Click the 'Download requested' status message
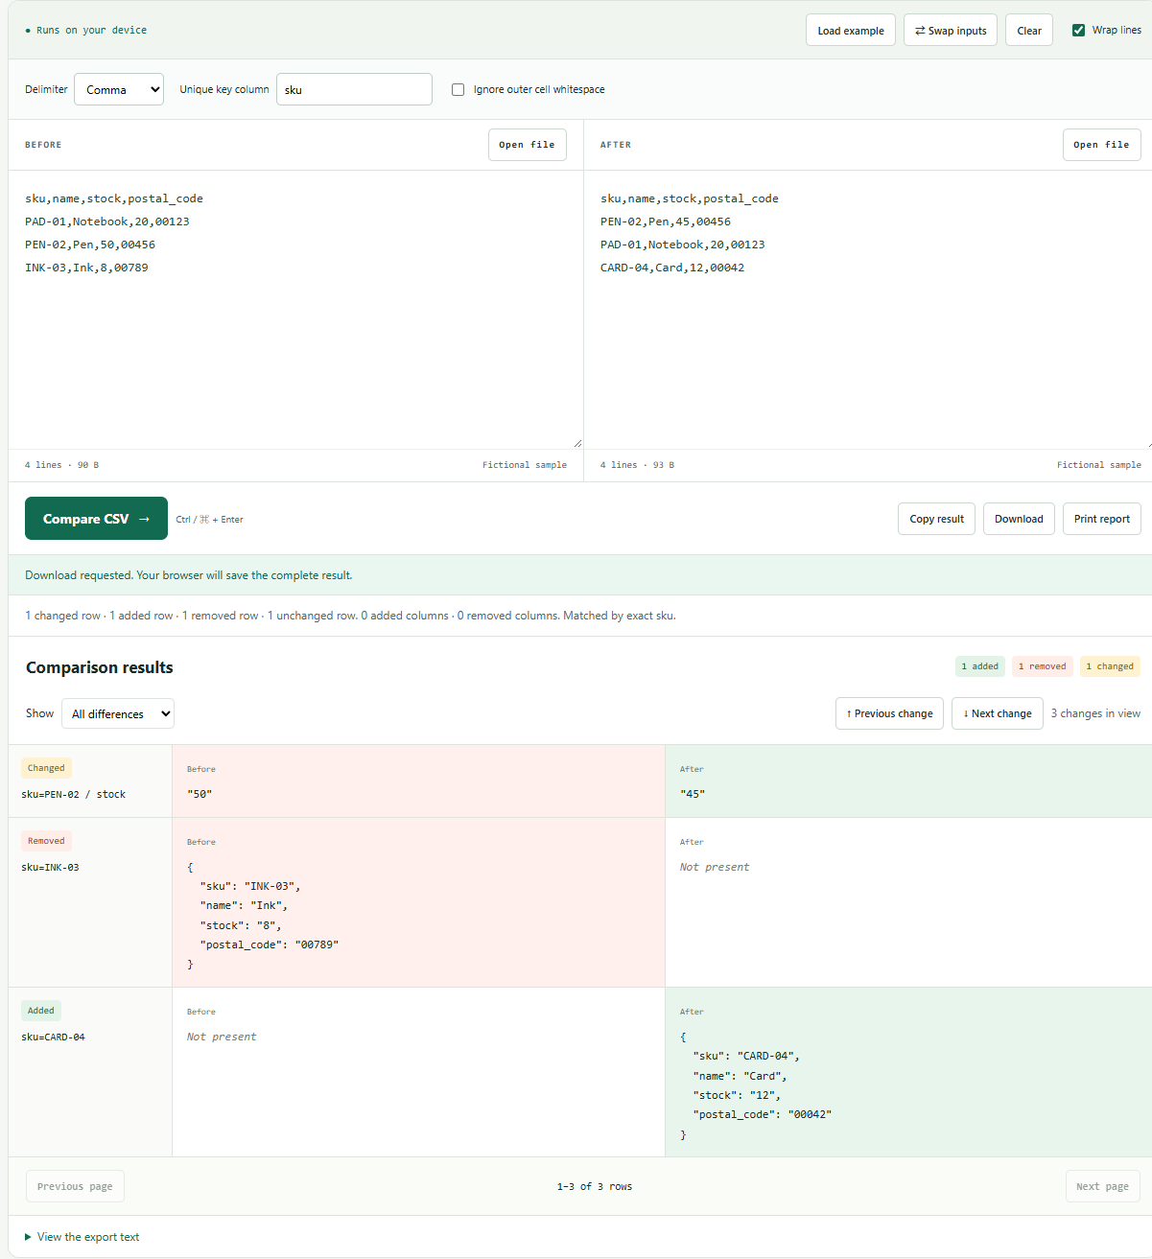1152x1259 pixels. (x=189, y=575)
